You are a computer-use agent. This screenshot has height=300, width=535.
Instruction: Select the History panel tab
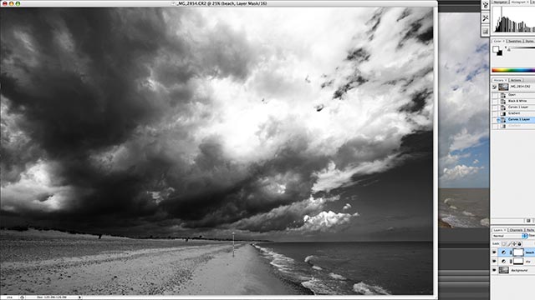pos(500,80)
